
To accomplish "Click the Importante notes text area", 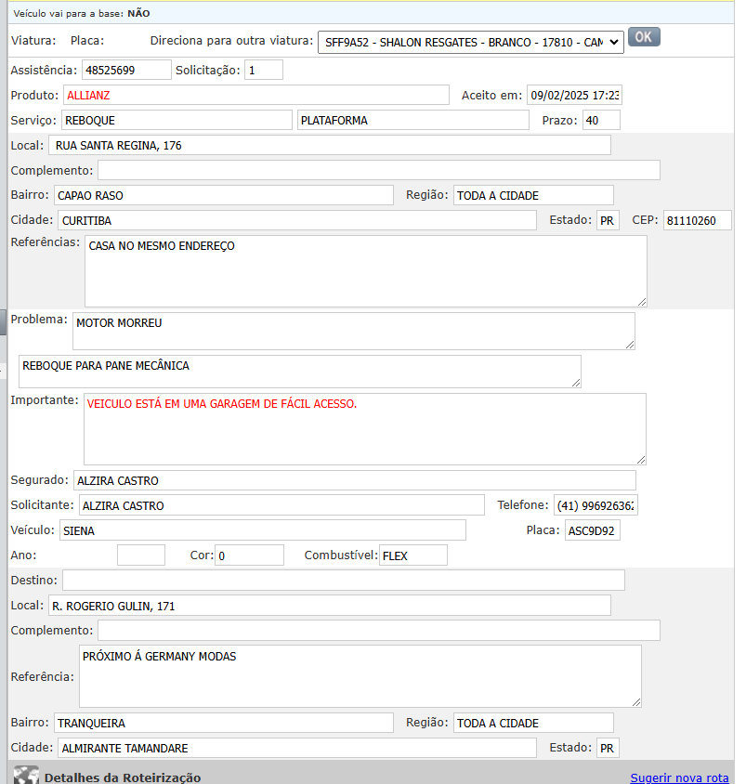I will (364, 428).
